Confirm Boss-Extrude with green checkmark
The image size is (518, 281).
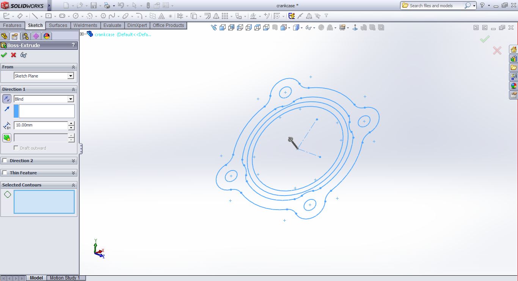4,55
